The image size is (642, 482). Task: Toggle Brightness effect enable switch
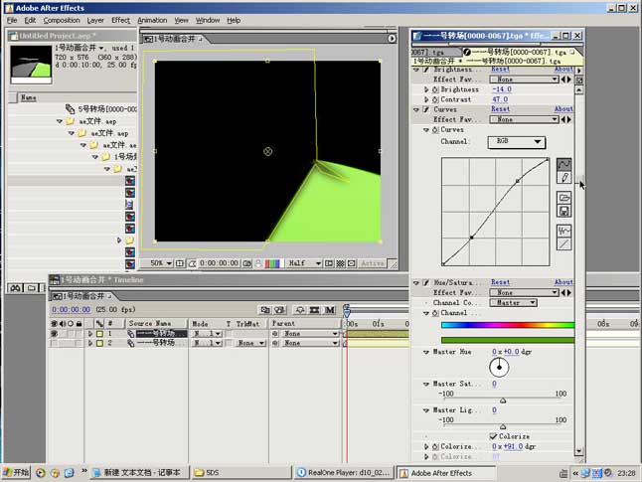click(425, 70)
